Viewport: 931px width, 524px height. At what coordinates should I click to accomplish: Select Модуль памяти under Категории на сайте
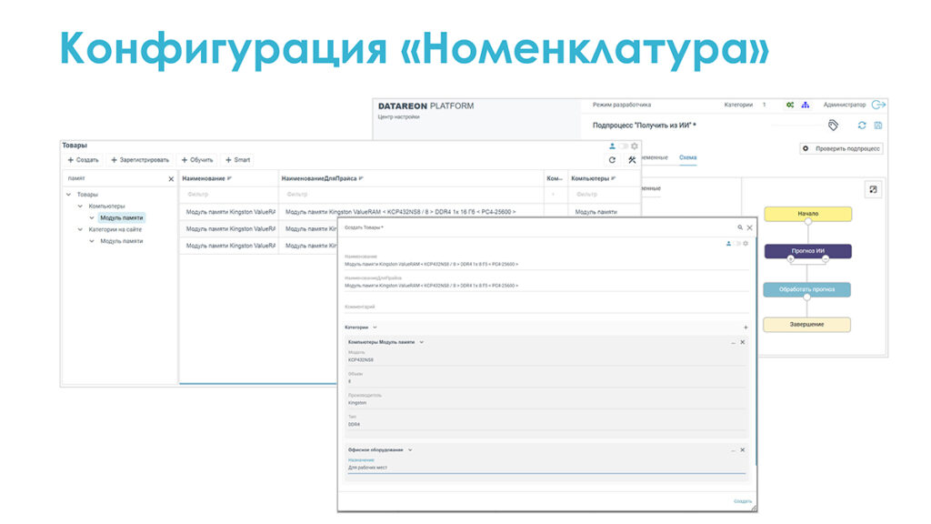point(121,241)
